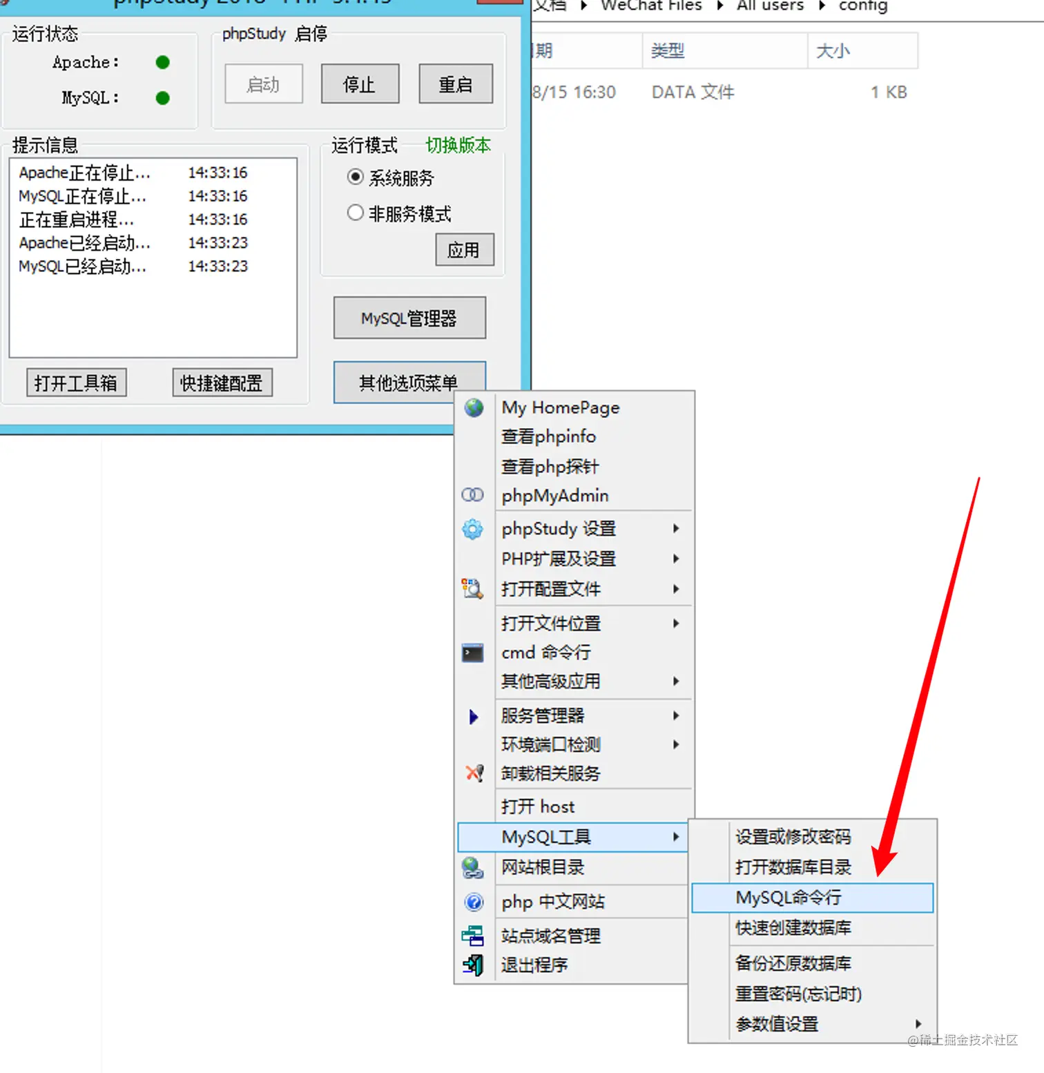The width and height of the screenshot is (1044, 1073).
Task: Expand the MySQL工具 submenu
Action: (676, 837)
